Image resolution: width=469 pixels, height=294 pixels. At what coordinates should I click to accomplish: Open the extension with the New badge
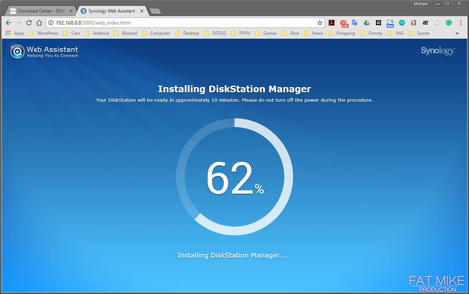click(390, 23)
